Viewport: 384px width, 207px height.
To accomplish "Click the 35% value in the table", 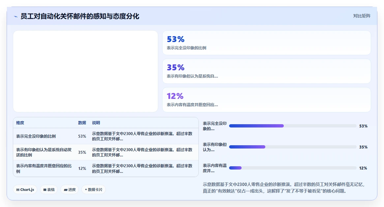I will [x=82, y=152].
